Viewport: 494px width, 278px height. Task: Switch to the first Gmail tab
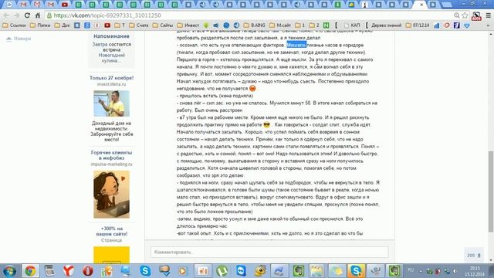[x=23, y=5]
